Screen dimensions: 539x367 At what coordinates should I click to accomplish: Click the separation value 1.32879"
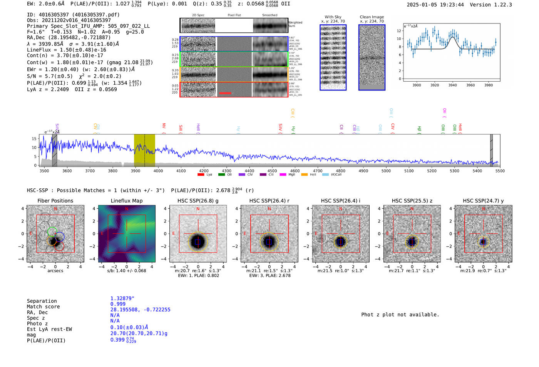(122, 298)
